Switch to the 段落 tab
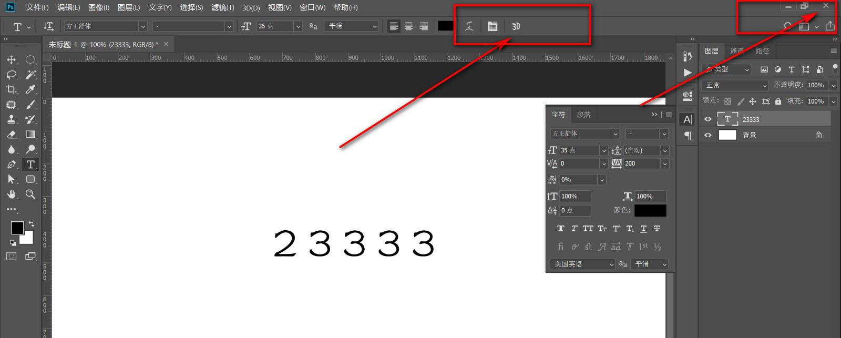The image size is (841, 338). [583, 115]
